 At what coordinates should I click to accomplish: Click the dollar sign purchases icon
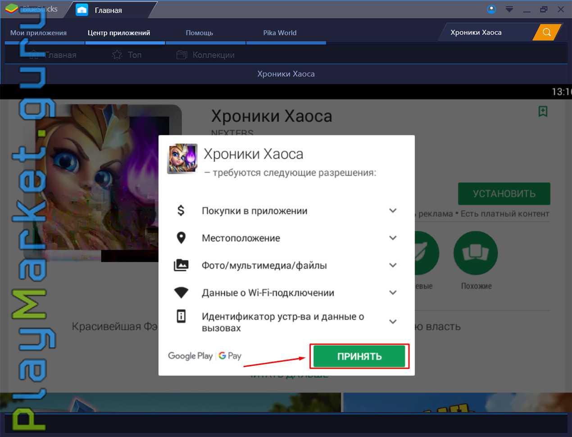coord(181,210)
